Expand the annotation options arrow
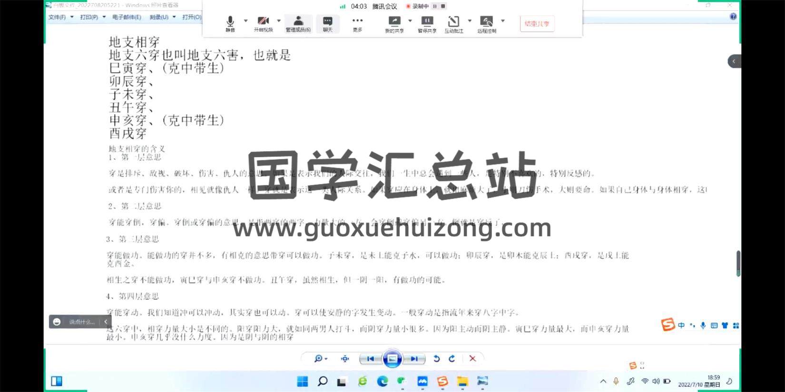 470,21
